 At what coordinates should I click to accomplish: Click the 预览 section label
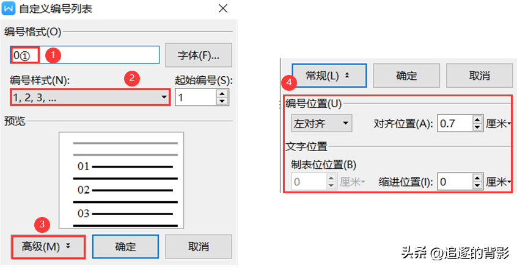point(15,121)
